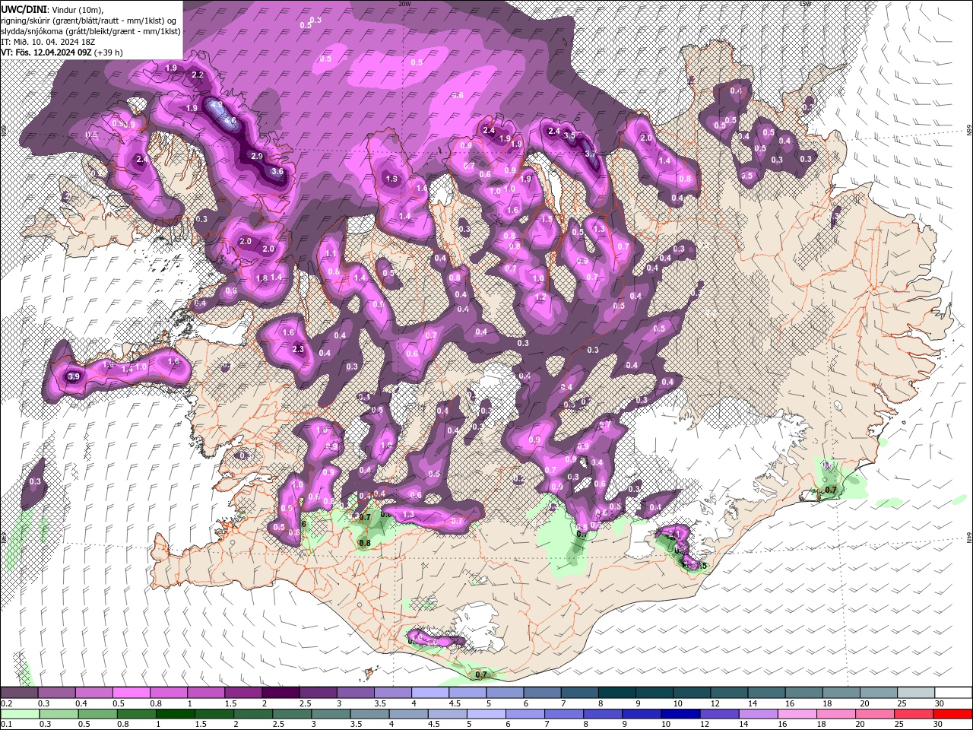This screenshot has width=973, height=730.
Task: Click the red end swatch of rain legend
Action: pyautogui.click(x=953, y=713)
